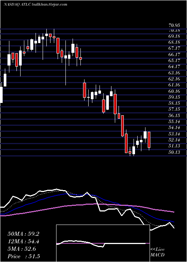Select the 65.17 price axis label
This screenshot has width=187, height=262.
point(174,61)
